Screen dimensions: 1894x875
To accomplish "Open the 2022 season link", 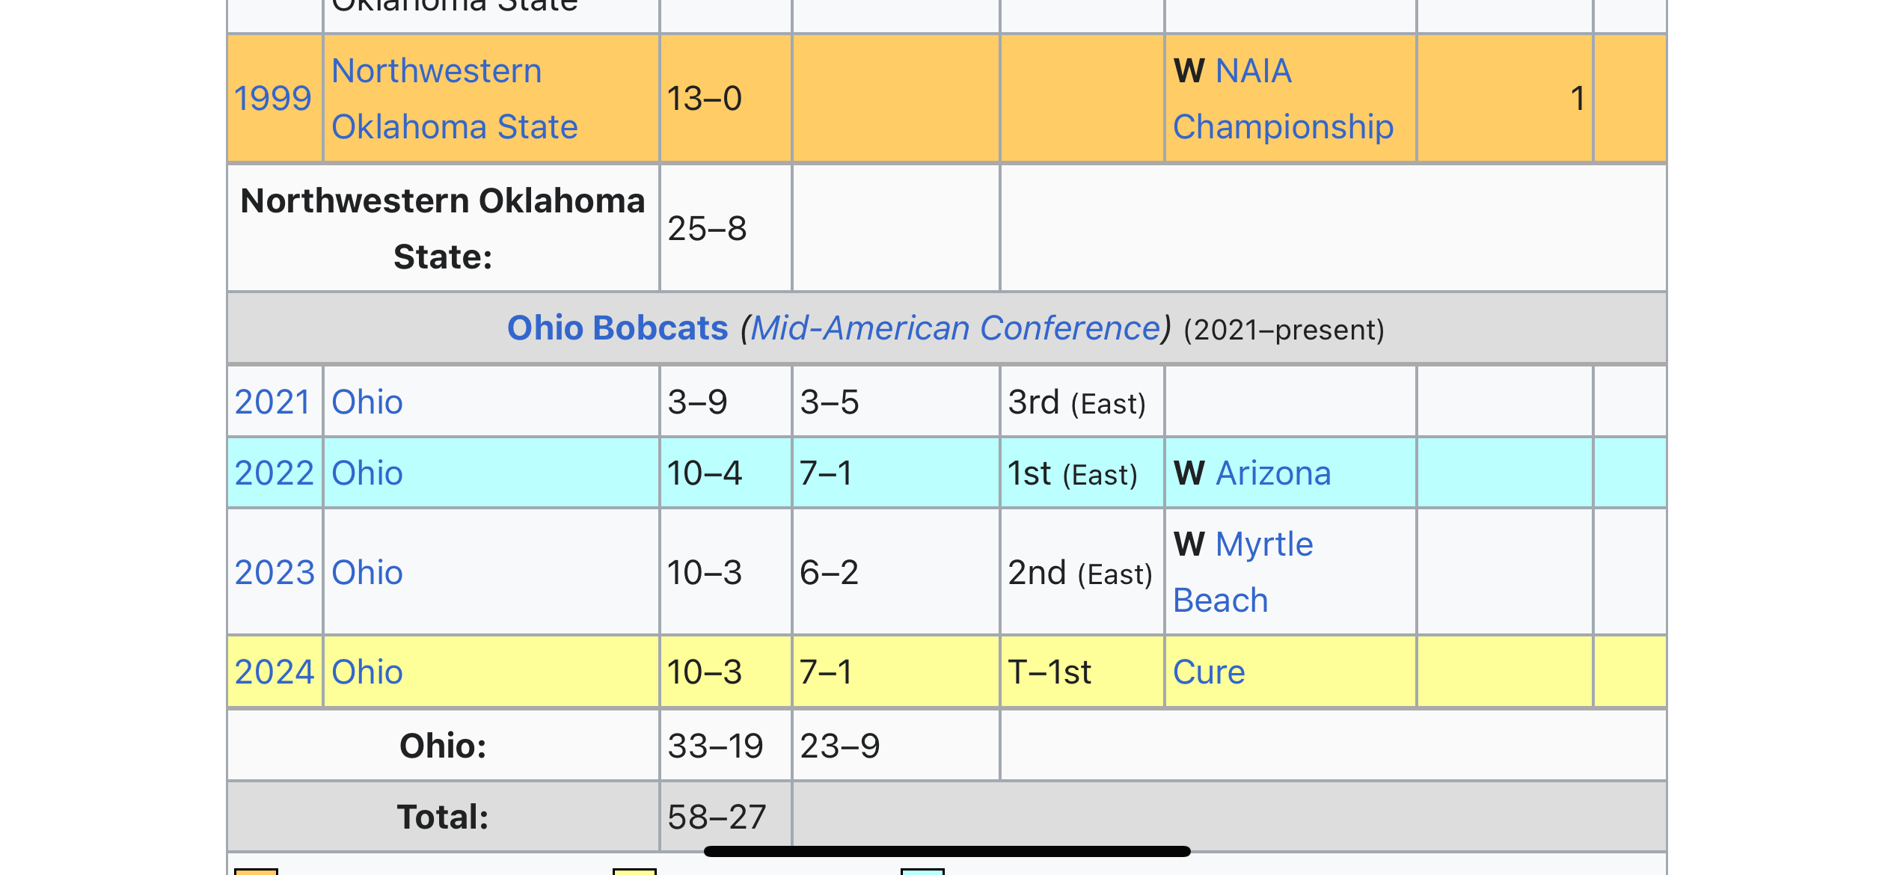I will pyautogui.click(x=275, y=473).
